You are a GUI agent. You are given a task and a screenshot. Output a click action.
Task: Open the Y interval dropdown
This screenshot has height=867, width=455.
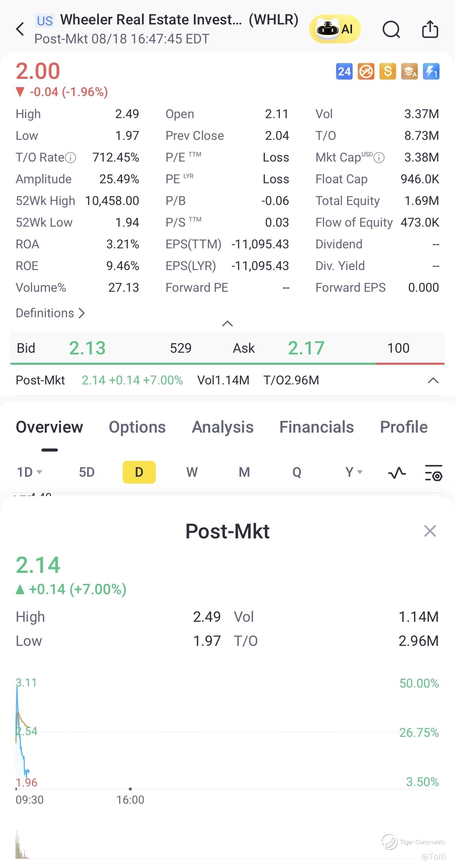[354, 472]
